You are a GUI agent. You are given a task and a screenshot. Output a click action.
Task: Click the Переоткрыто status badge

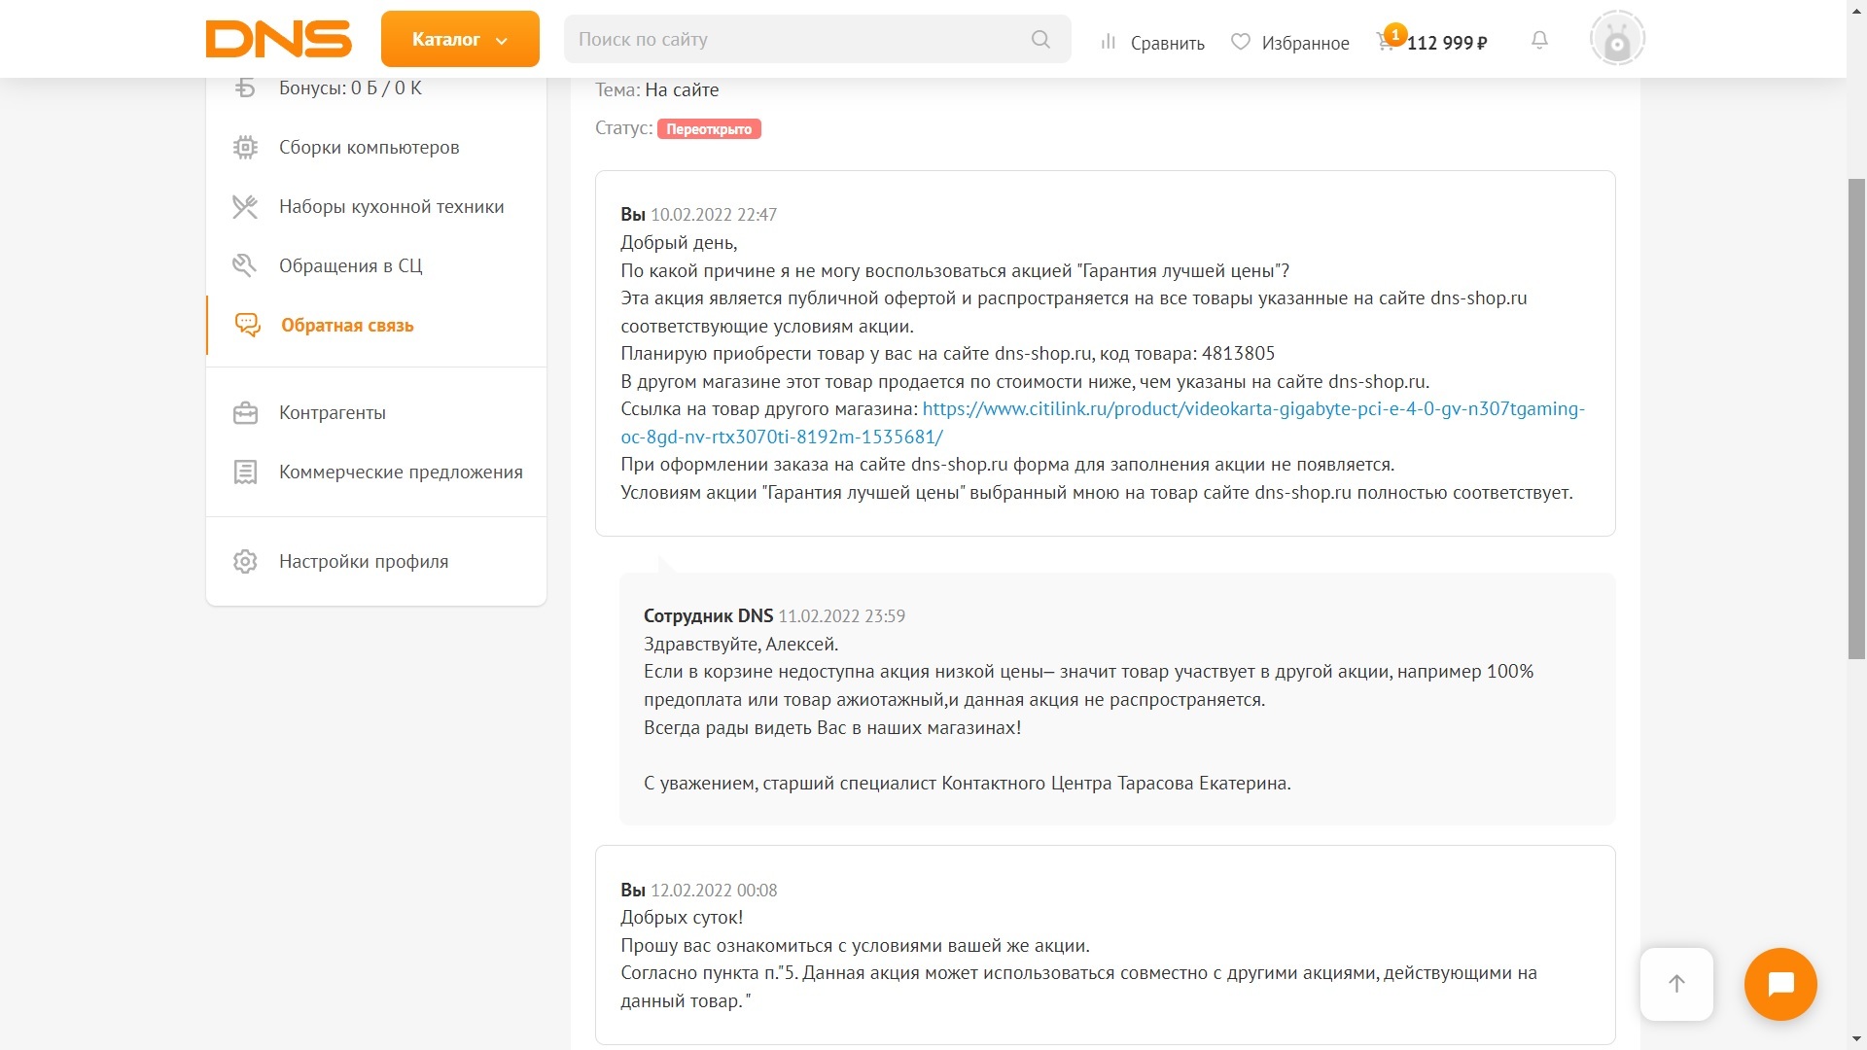pos(709,128)
